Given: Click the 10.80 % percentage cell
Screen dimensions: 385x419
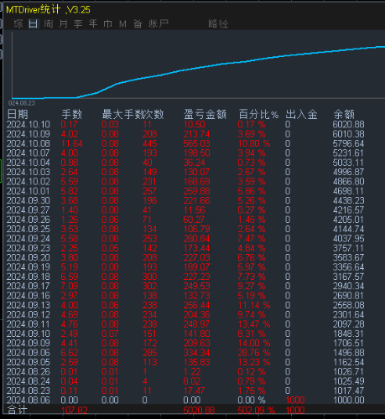Looking at the screenshot, I should pyautogui.click(x=254, y=143).
